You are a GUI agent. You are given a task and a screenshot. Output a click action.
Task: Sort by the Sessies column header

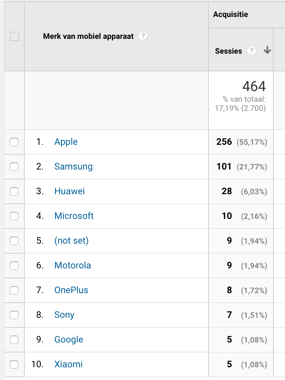[228, 51]
